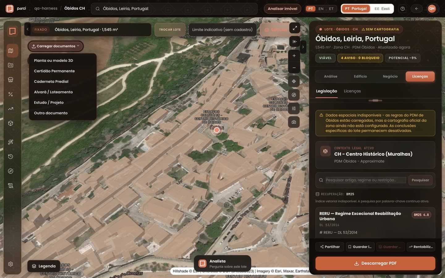The width and height of the screenshot is (445, 278).
Task: Focus the top address search field
Action: point(174,9)
